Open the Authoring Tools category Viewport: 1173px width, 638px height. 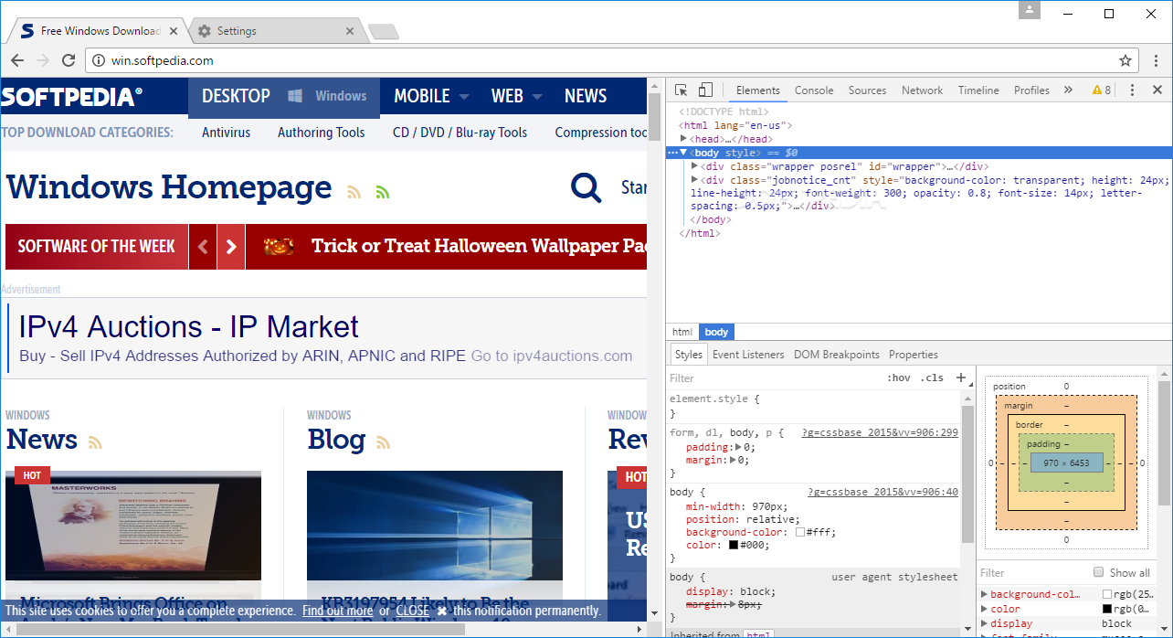[322, 133]
